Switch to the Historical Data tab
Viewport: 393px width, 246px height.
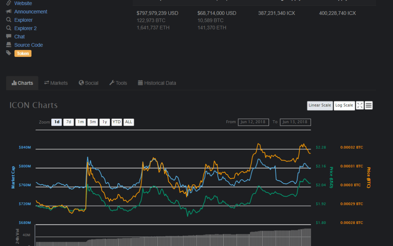pos(157,83)
